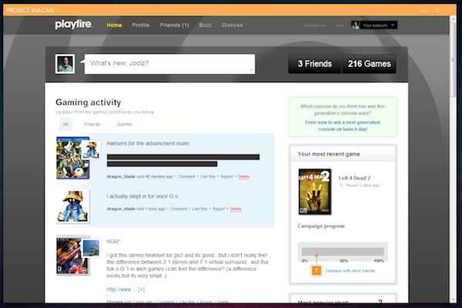Comment on the "slept in" post
The image size is (462, 308).
point(179,209)
